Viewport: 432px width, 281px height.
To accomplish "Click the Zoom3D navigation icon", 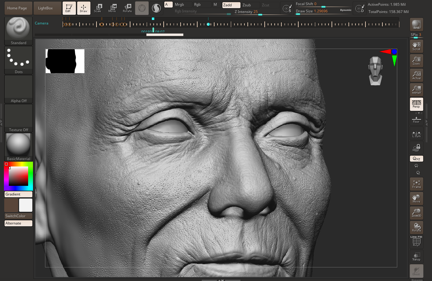I will coord(416,213).
